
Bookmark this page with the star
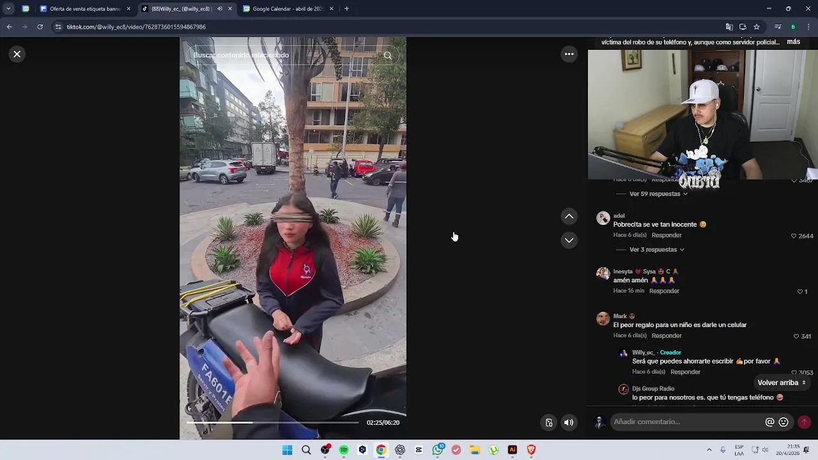[757, 27]
